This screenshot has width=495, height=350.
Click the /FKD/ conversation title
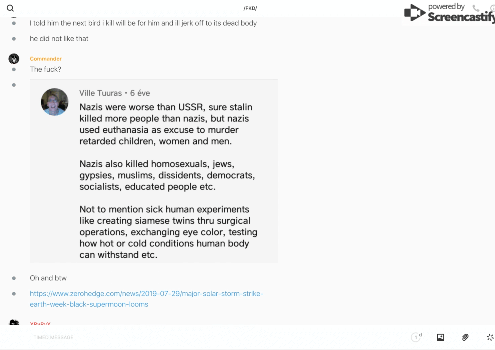250,8
